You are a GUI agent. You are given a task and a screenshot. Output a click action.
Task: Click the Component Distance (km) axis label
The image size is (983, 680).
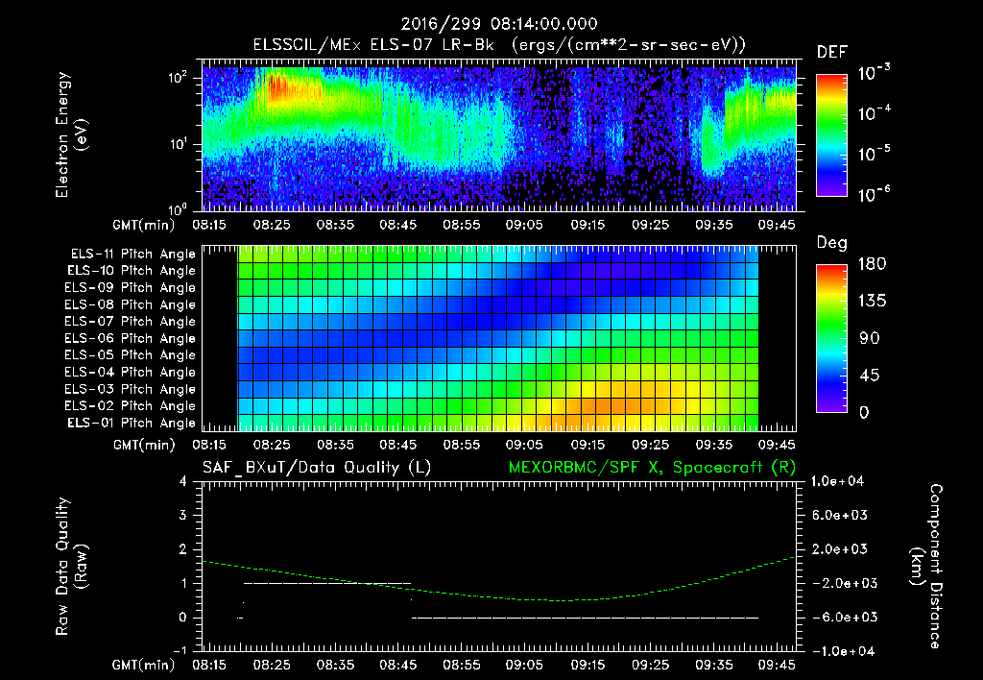(926, 567)
